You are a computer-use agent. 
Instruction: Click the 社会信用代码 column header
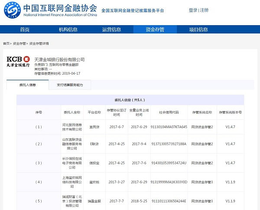[x=169, y=112]
